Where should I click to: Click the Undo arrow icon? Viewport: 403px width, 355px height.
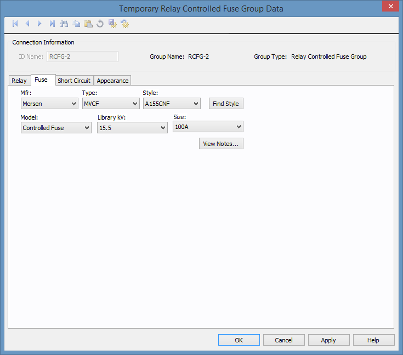[100, 24]
